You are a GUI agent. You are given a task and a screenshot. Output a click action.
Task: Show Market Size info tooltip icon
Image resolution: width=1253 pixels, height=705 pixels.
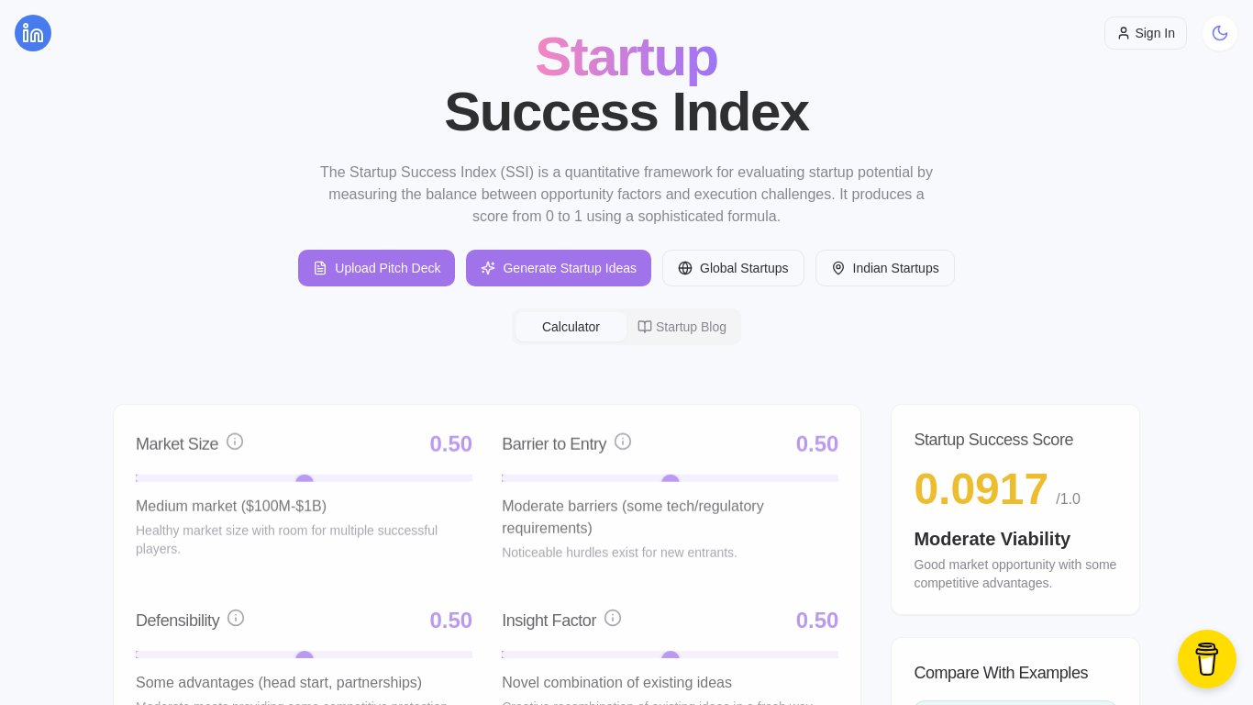point(235,442)
